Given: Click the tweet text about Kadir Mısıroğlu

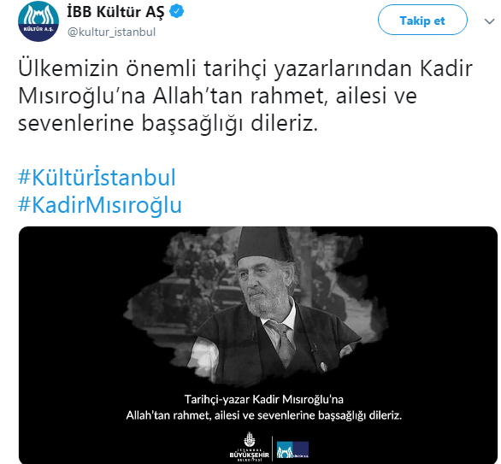Looking at the screenshot, I should pos(245,95).
